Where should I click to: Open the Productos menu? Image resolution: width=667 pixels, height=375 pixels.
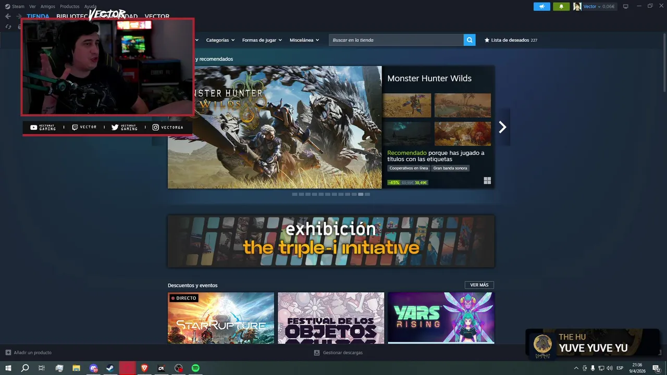(x=69, y=6)
